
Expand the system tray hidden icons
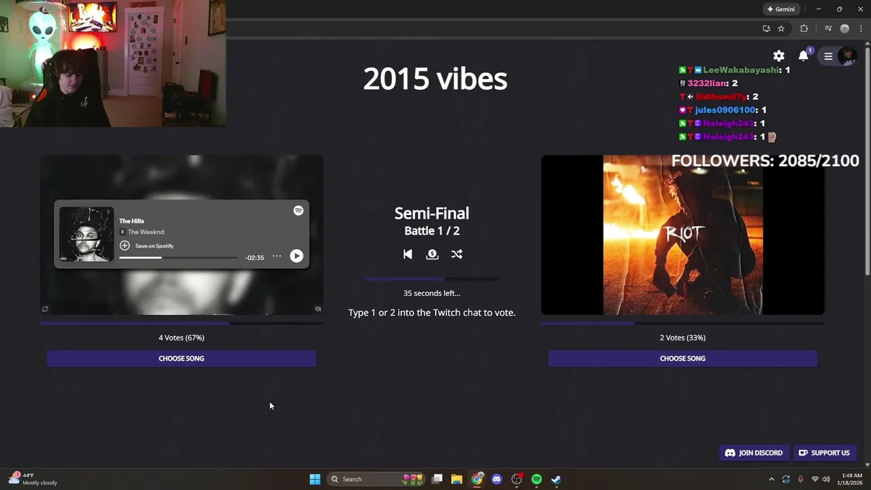click(x=771, y=479)
